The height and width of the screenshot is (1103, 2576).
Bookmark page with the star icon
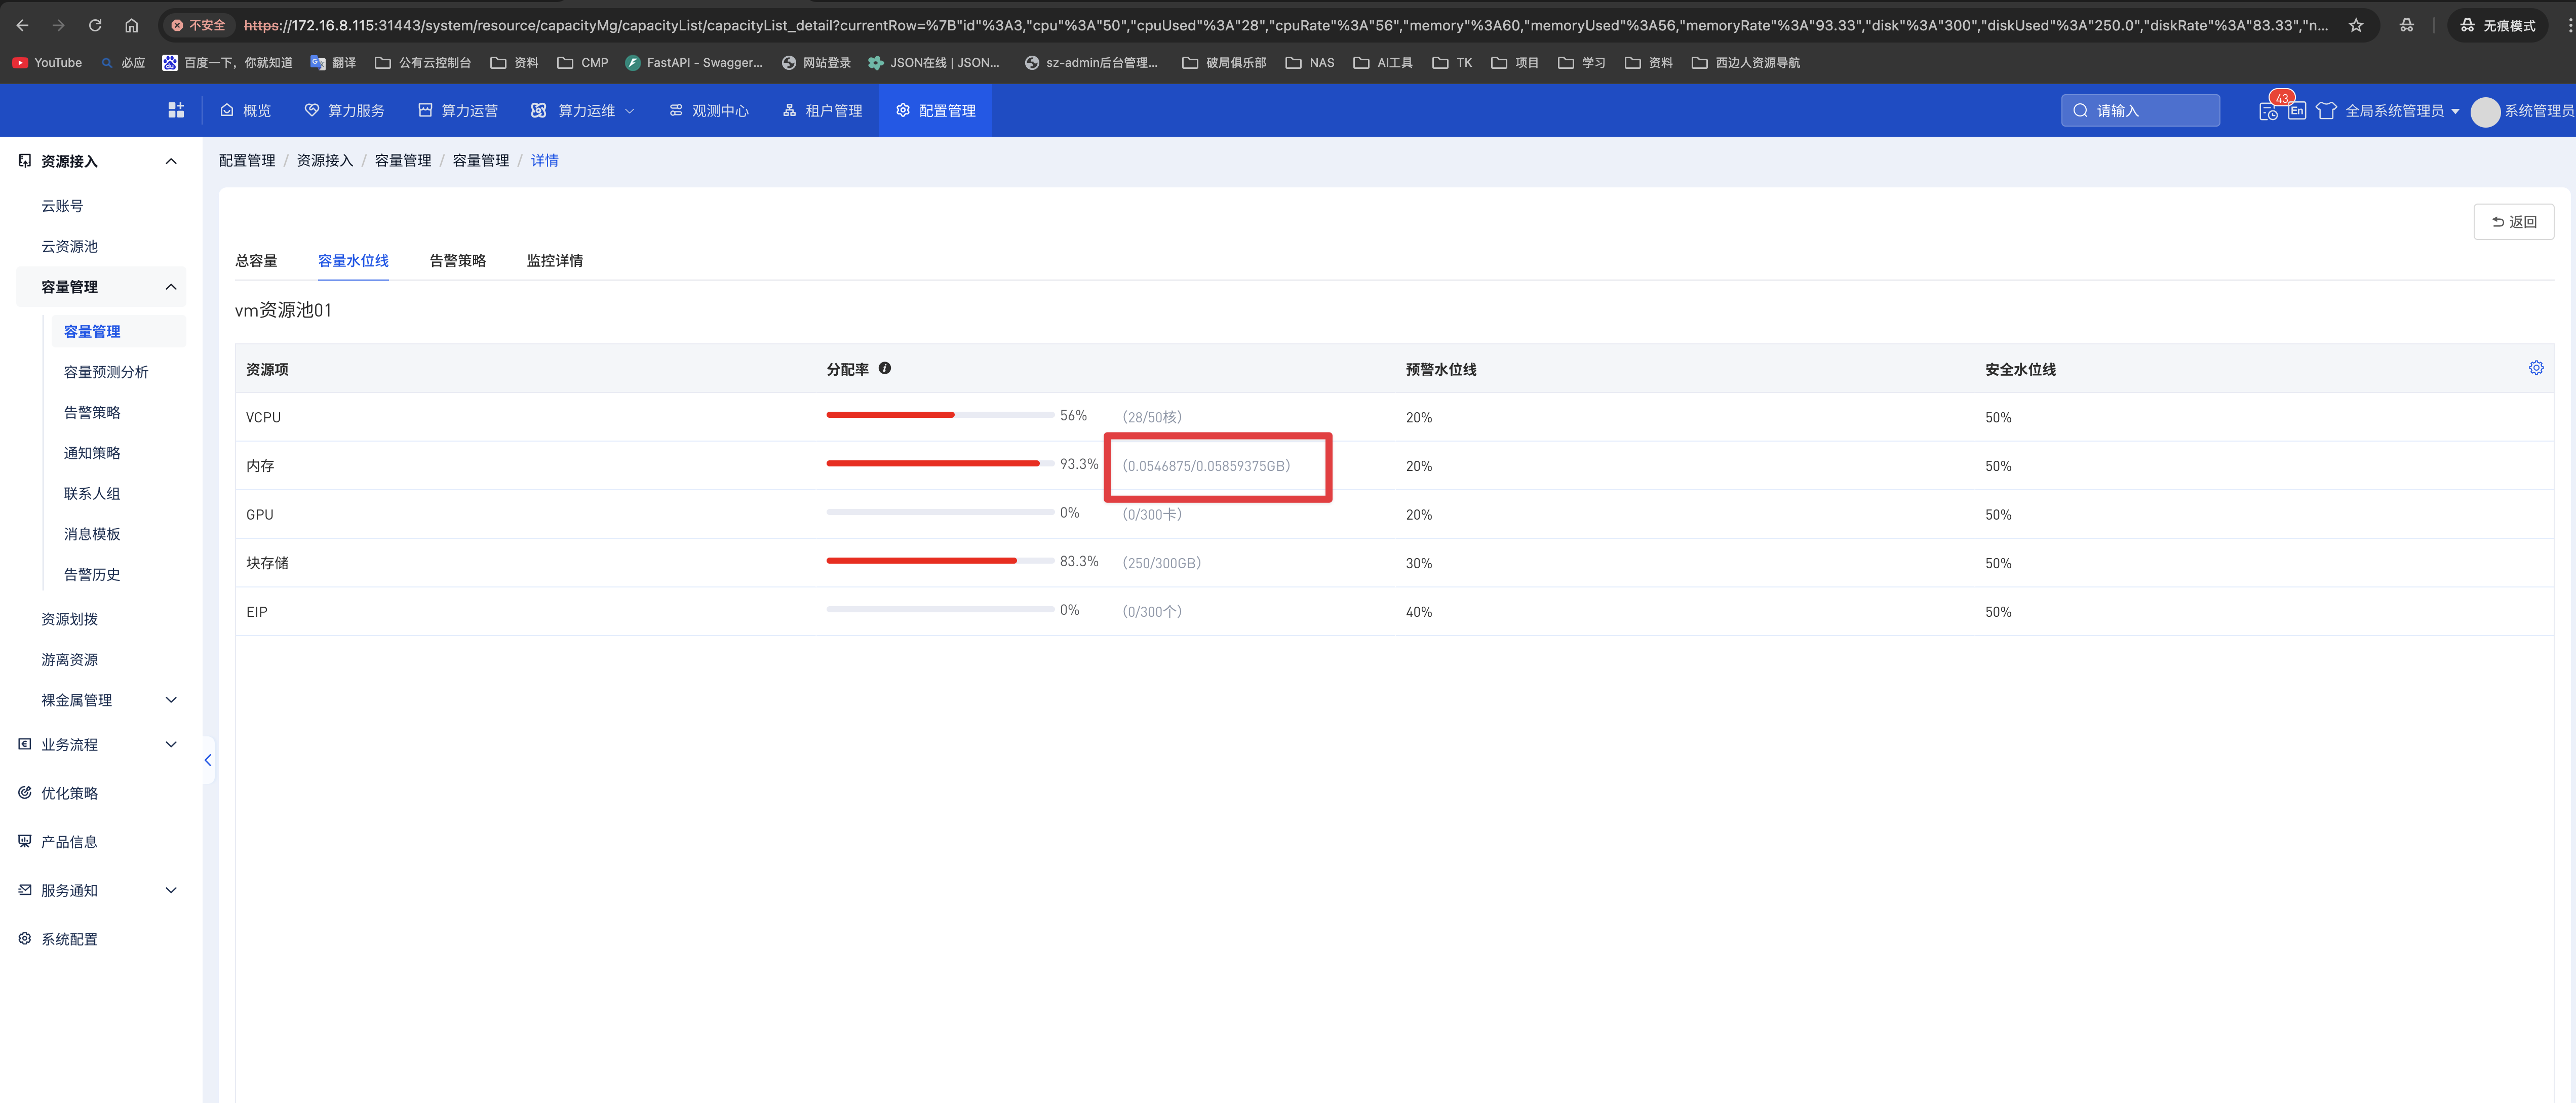(x=2356, y=25)
